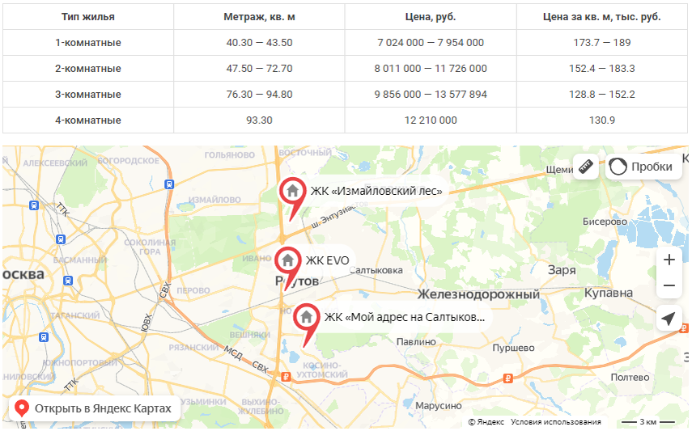Viewport: 692px width, 431px height.
Task: Click the Пуршево label on map
Action: coord(513,348)
